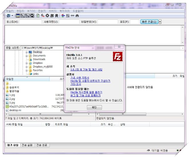
Task: Open the Site Manager icon
Action: point(9,16)
